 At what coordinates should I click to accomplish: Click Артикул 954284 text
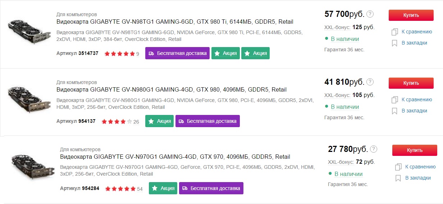tap(79, 189)
